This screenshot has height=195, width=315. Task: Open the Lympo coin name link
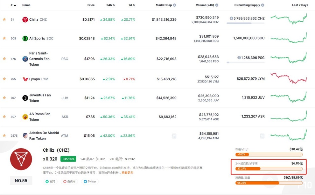coord(35,79)
